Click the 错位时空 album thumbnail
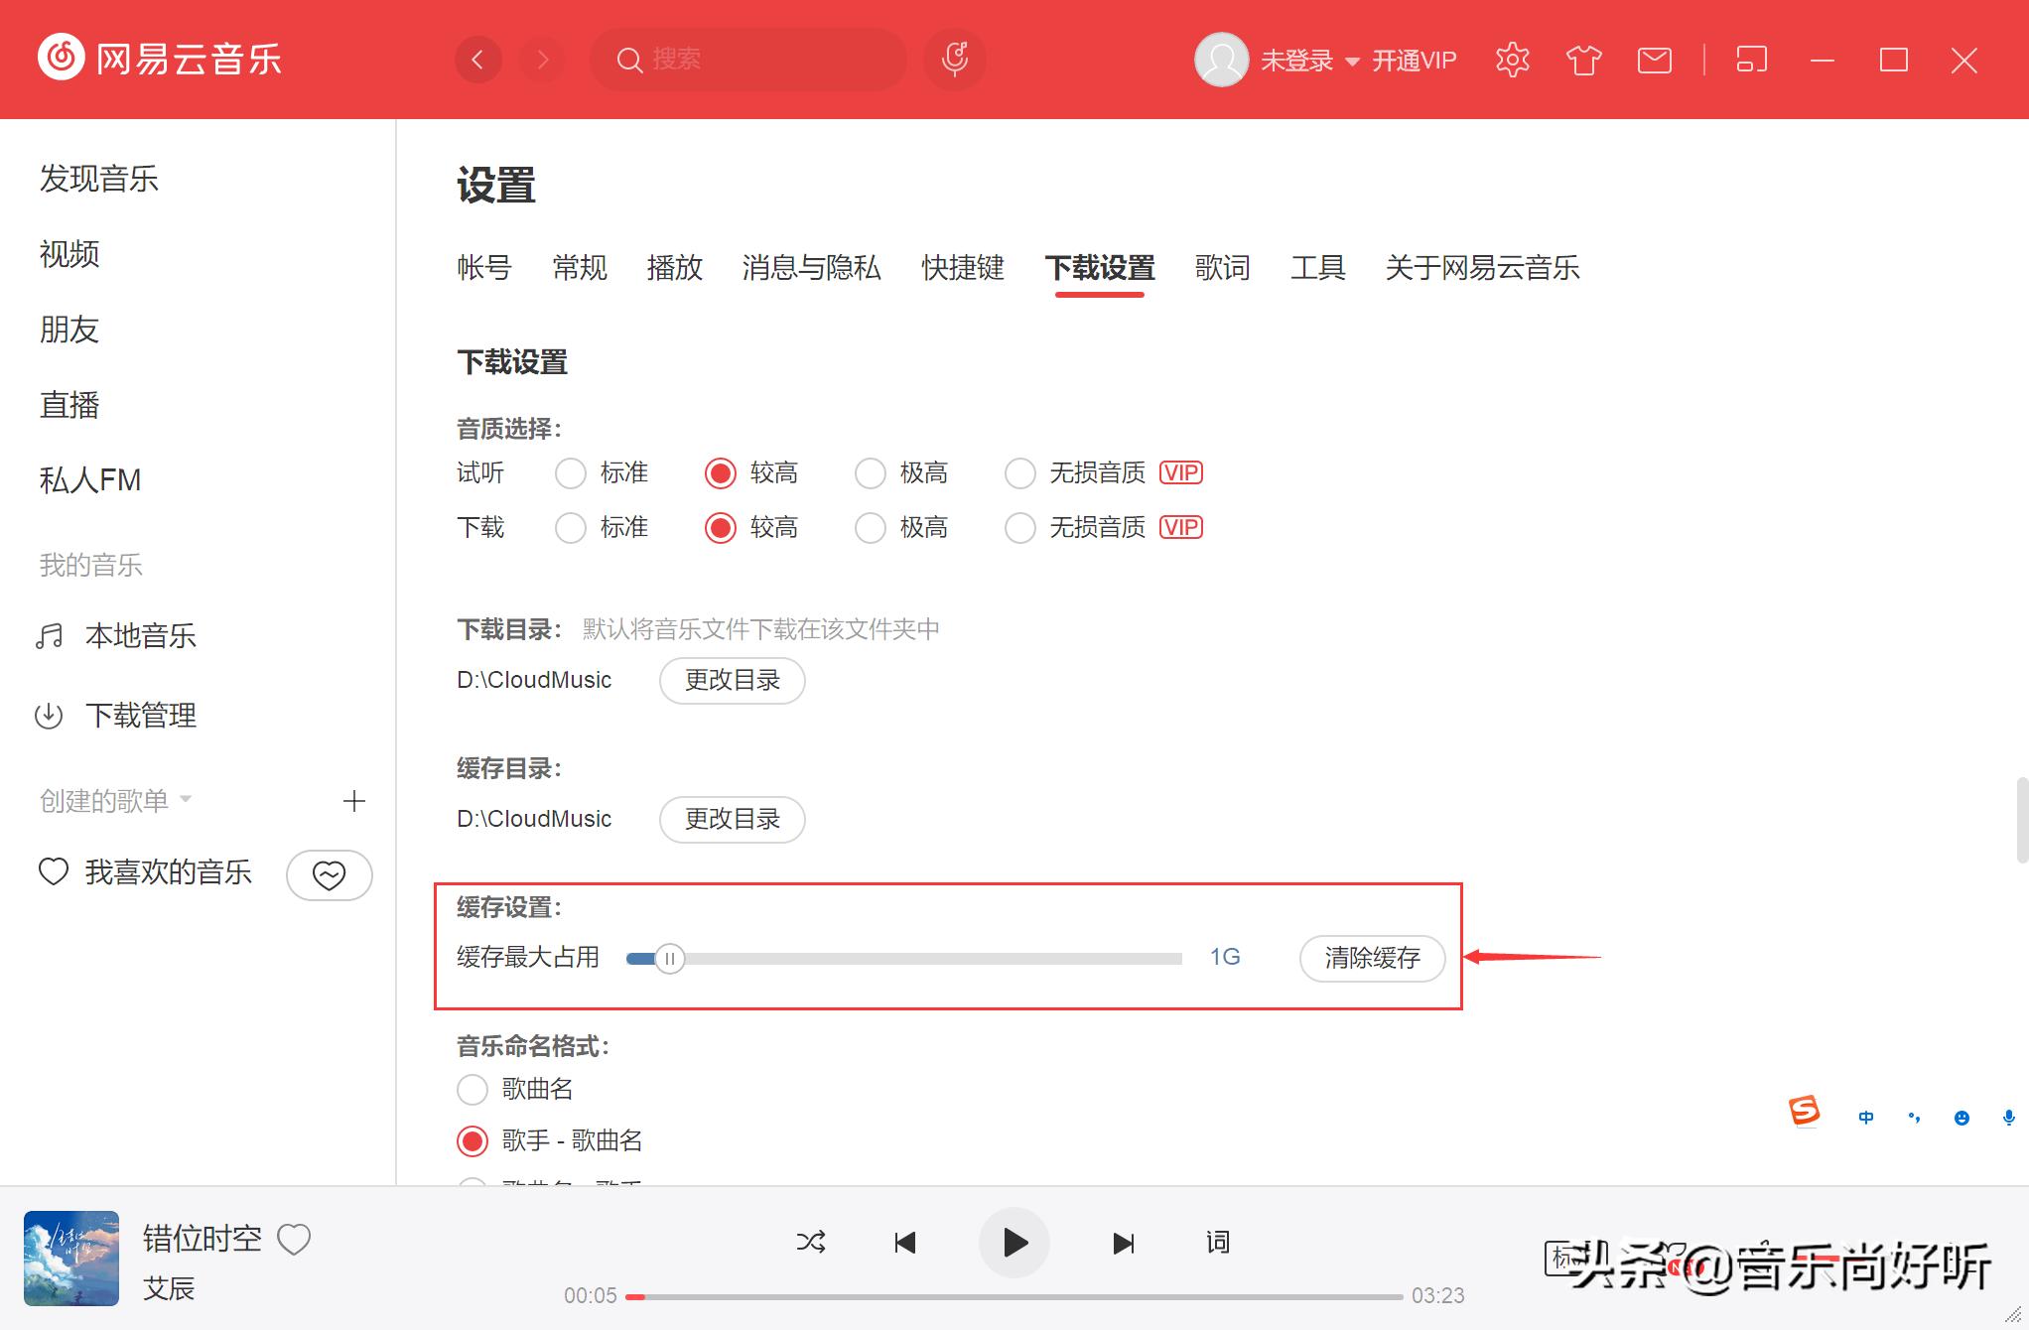The image size is (2029, 1330). [x=70, y=1259]
